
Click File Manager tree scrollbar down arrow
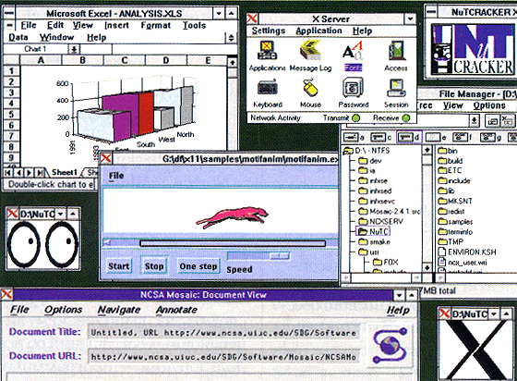[x=427, y=267]
